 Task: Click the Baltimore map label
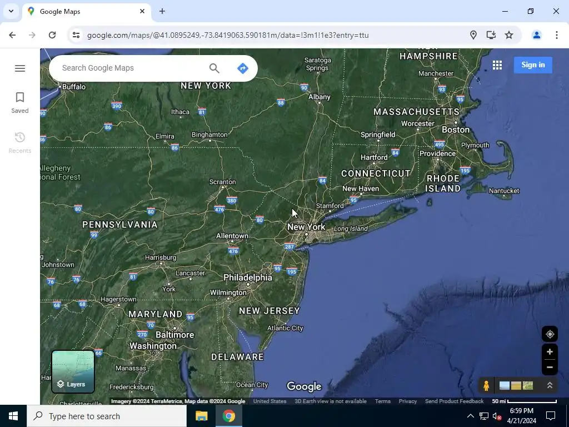click(174, 334)
